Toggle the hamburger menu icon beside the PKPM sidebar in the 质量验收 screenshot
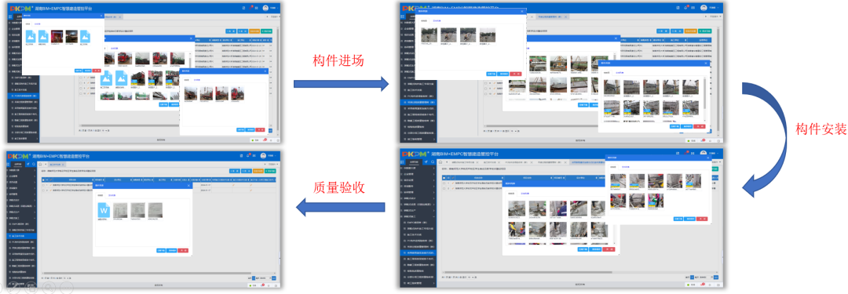 (x=9, y=165)
